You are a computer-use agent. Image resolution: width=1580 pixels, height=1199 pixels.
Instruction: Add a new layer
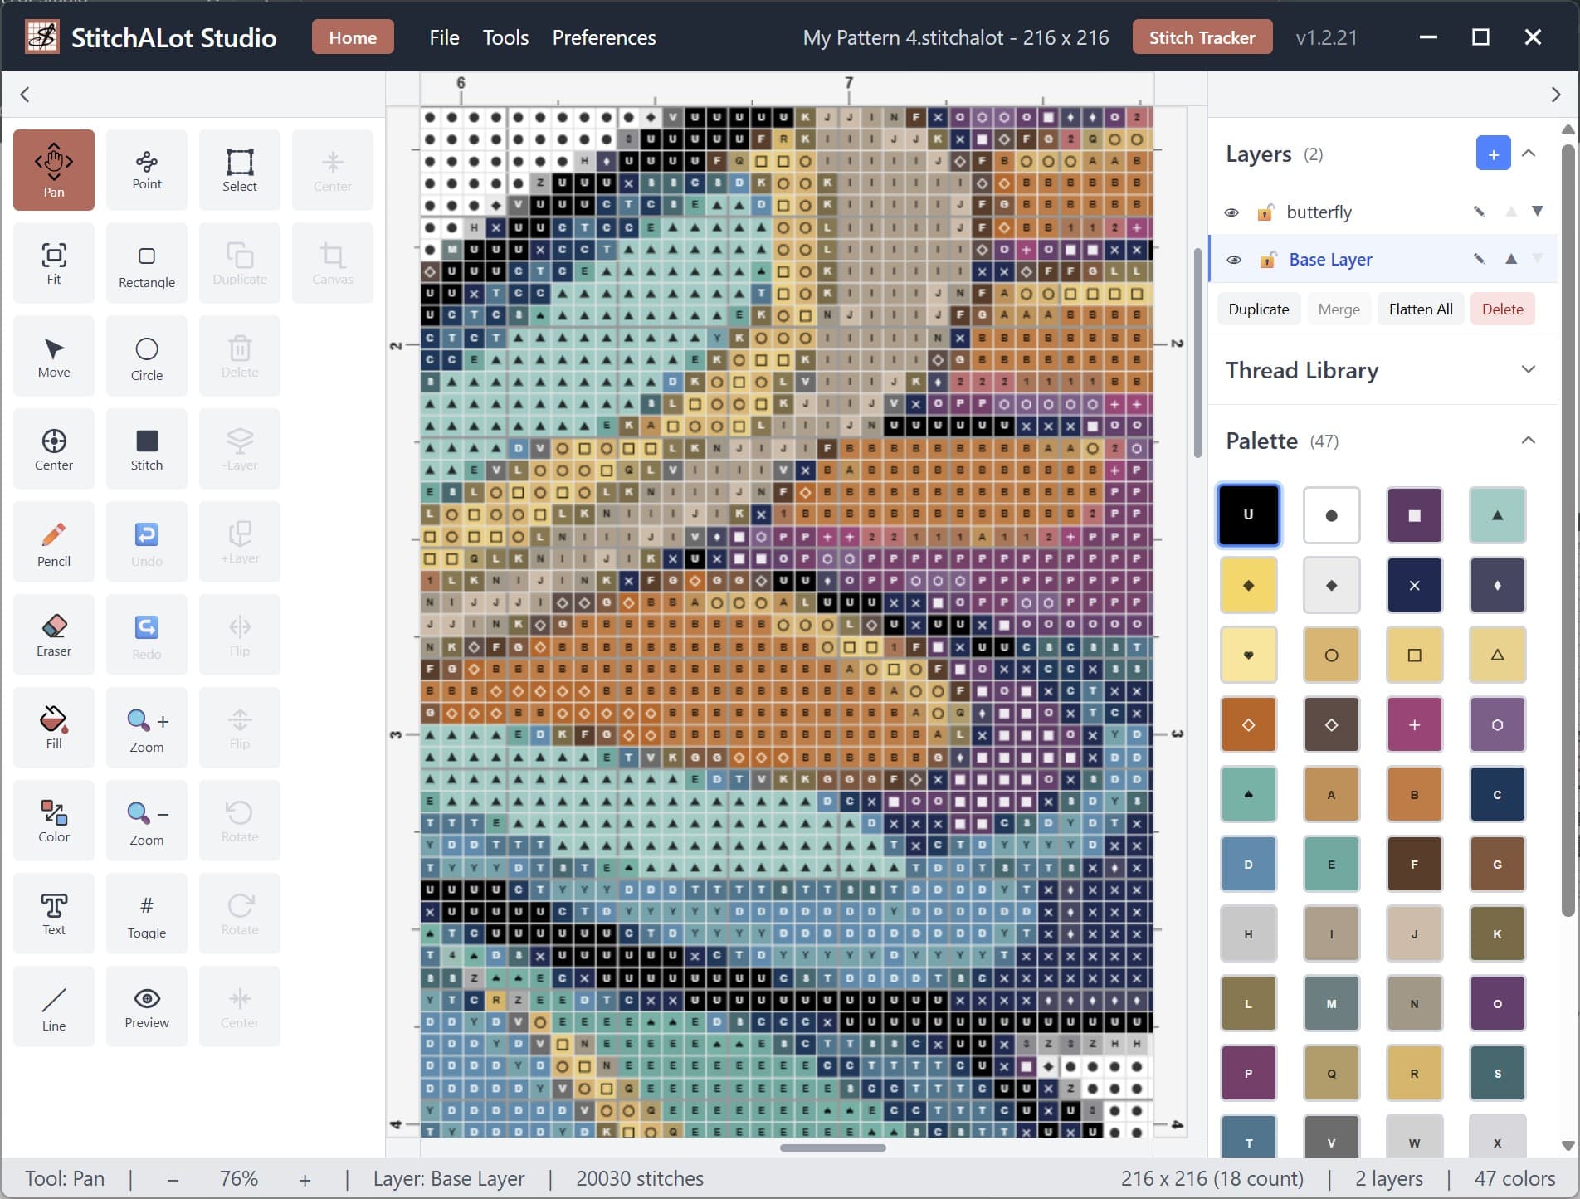[x=1493, y=154]
